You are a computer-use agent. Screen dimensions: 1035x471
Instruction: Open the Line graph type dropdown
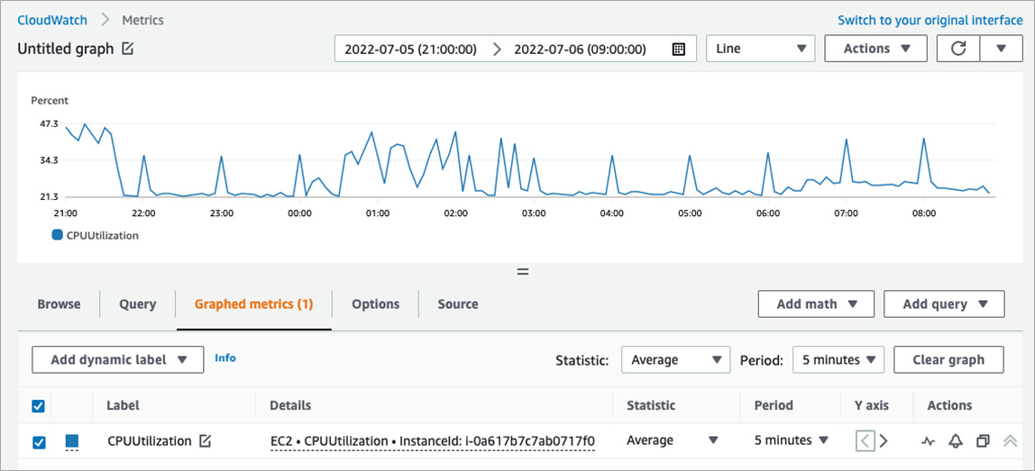[x=761, y=48]
